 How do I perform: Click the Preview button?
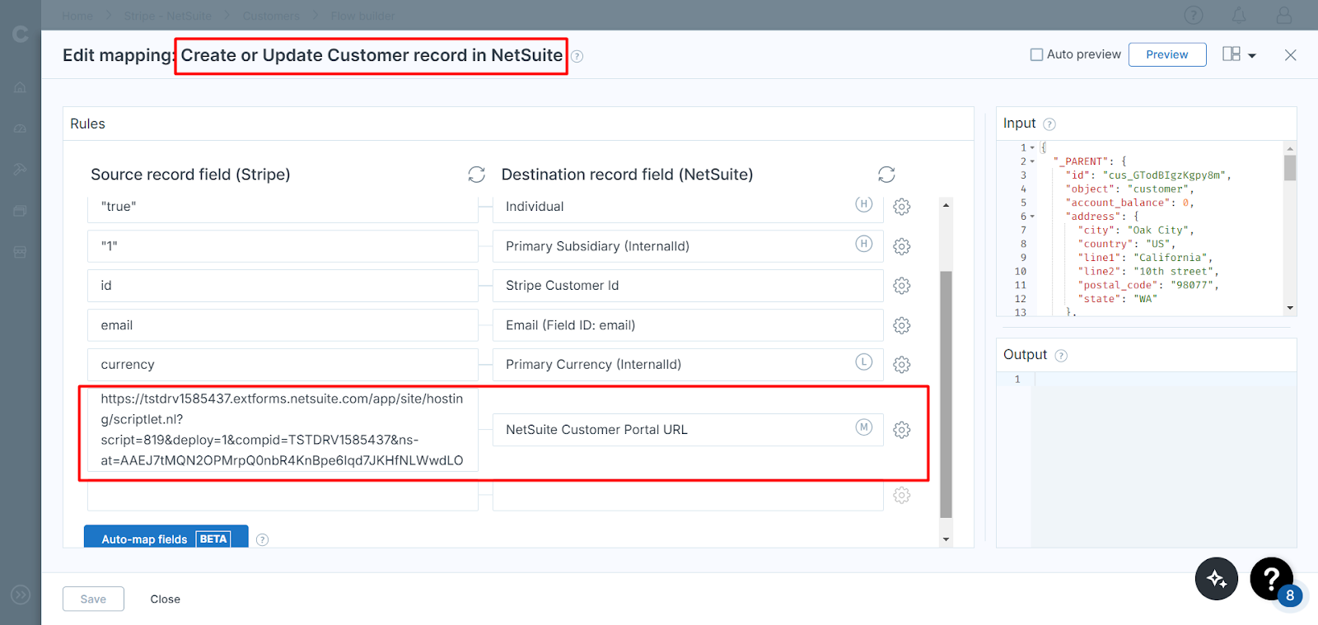(1166, 54)
